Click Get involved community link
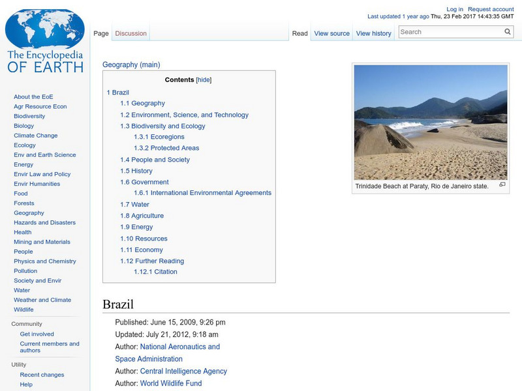 coord(37,334)
